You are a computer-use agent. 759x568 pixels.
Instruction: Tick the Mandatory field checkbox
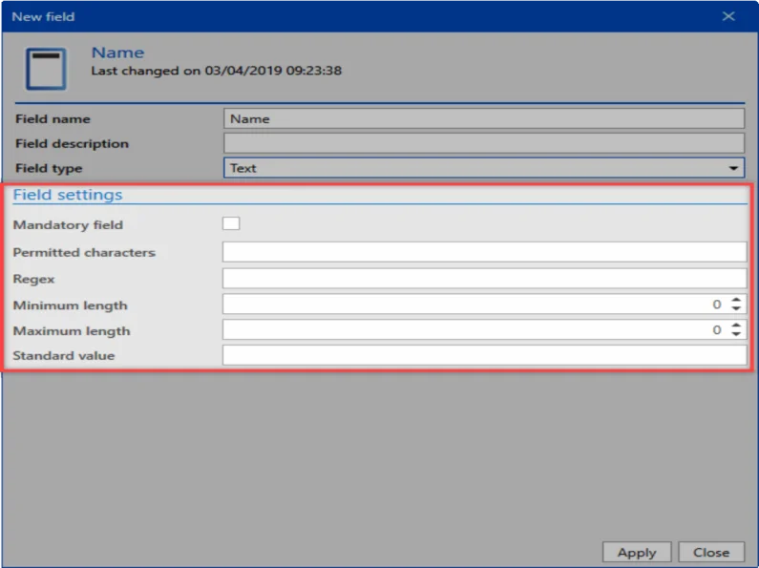pos(231,223)
